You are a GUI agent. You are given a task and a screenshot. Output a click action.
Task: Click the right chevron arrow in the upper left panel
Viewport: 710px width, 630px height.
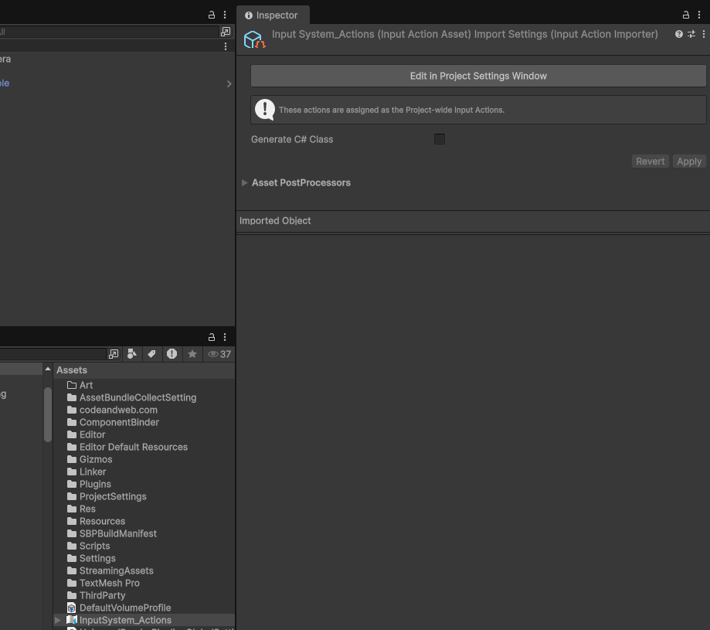pyautogui.click(x=229, y=83)
